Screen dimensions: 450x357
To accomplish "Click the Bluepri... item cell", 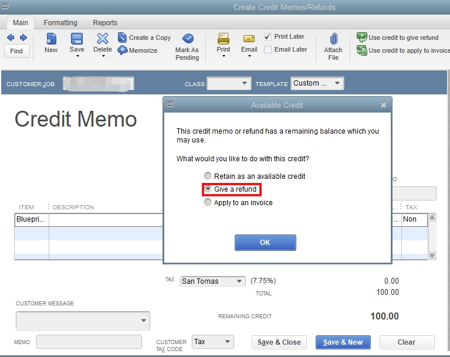I will [32, 220].
